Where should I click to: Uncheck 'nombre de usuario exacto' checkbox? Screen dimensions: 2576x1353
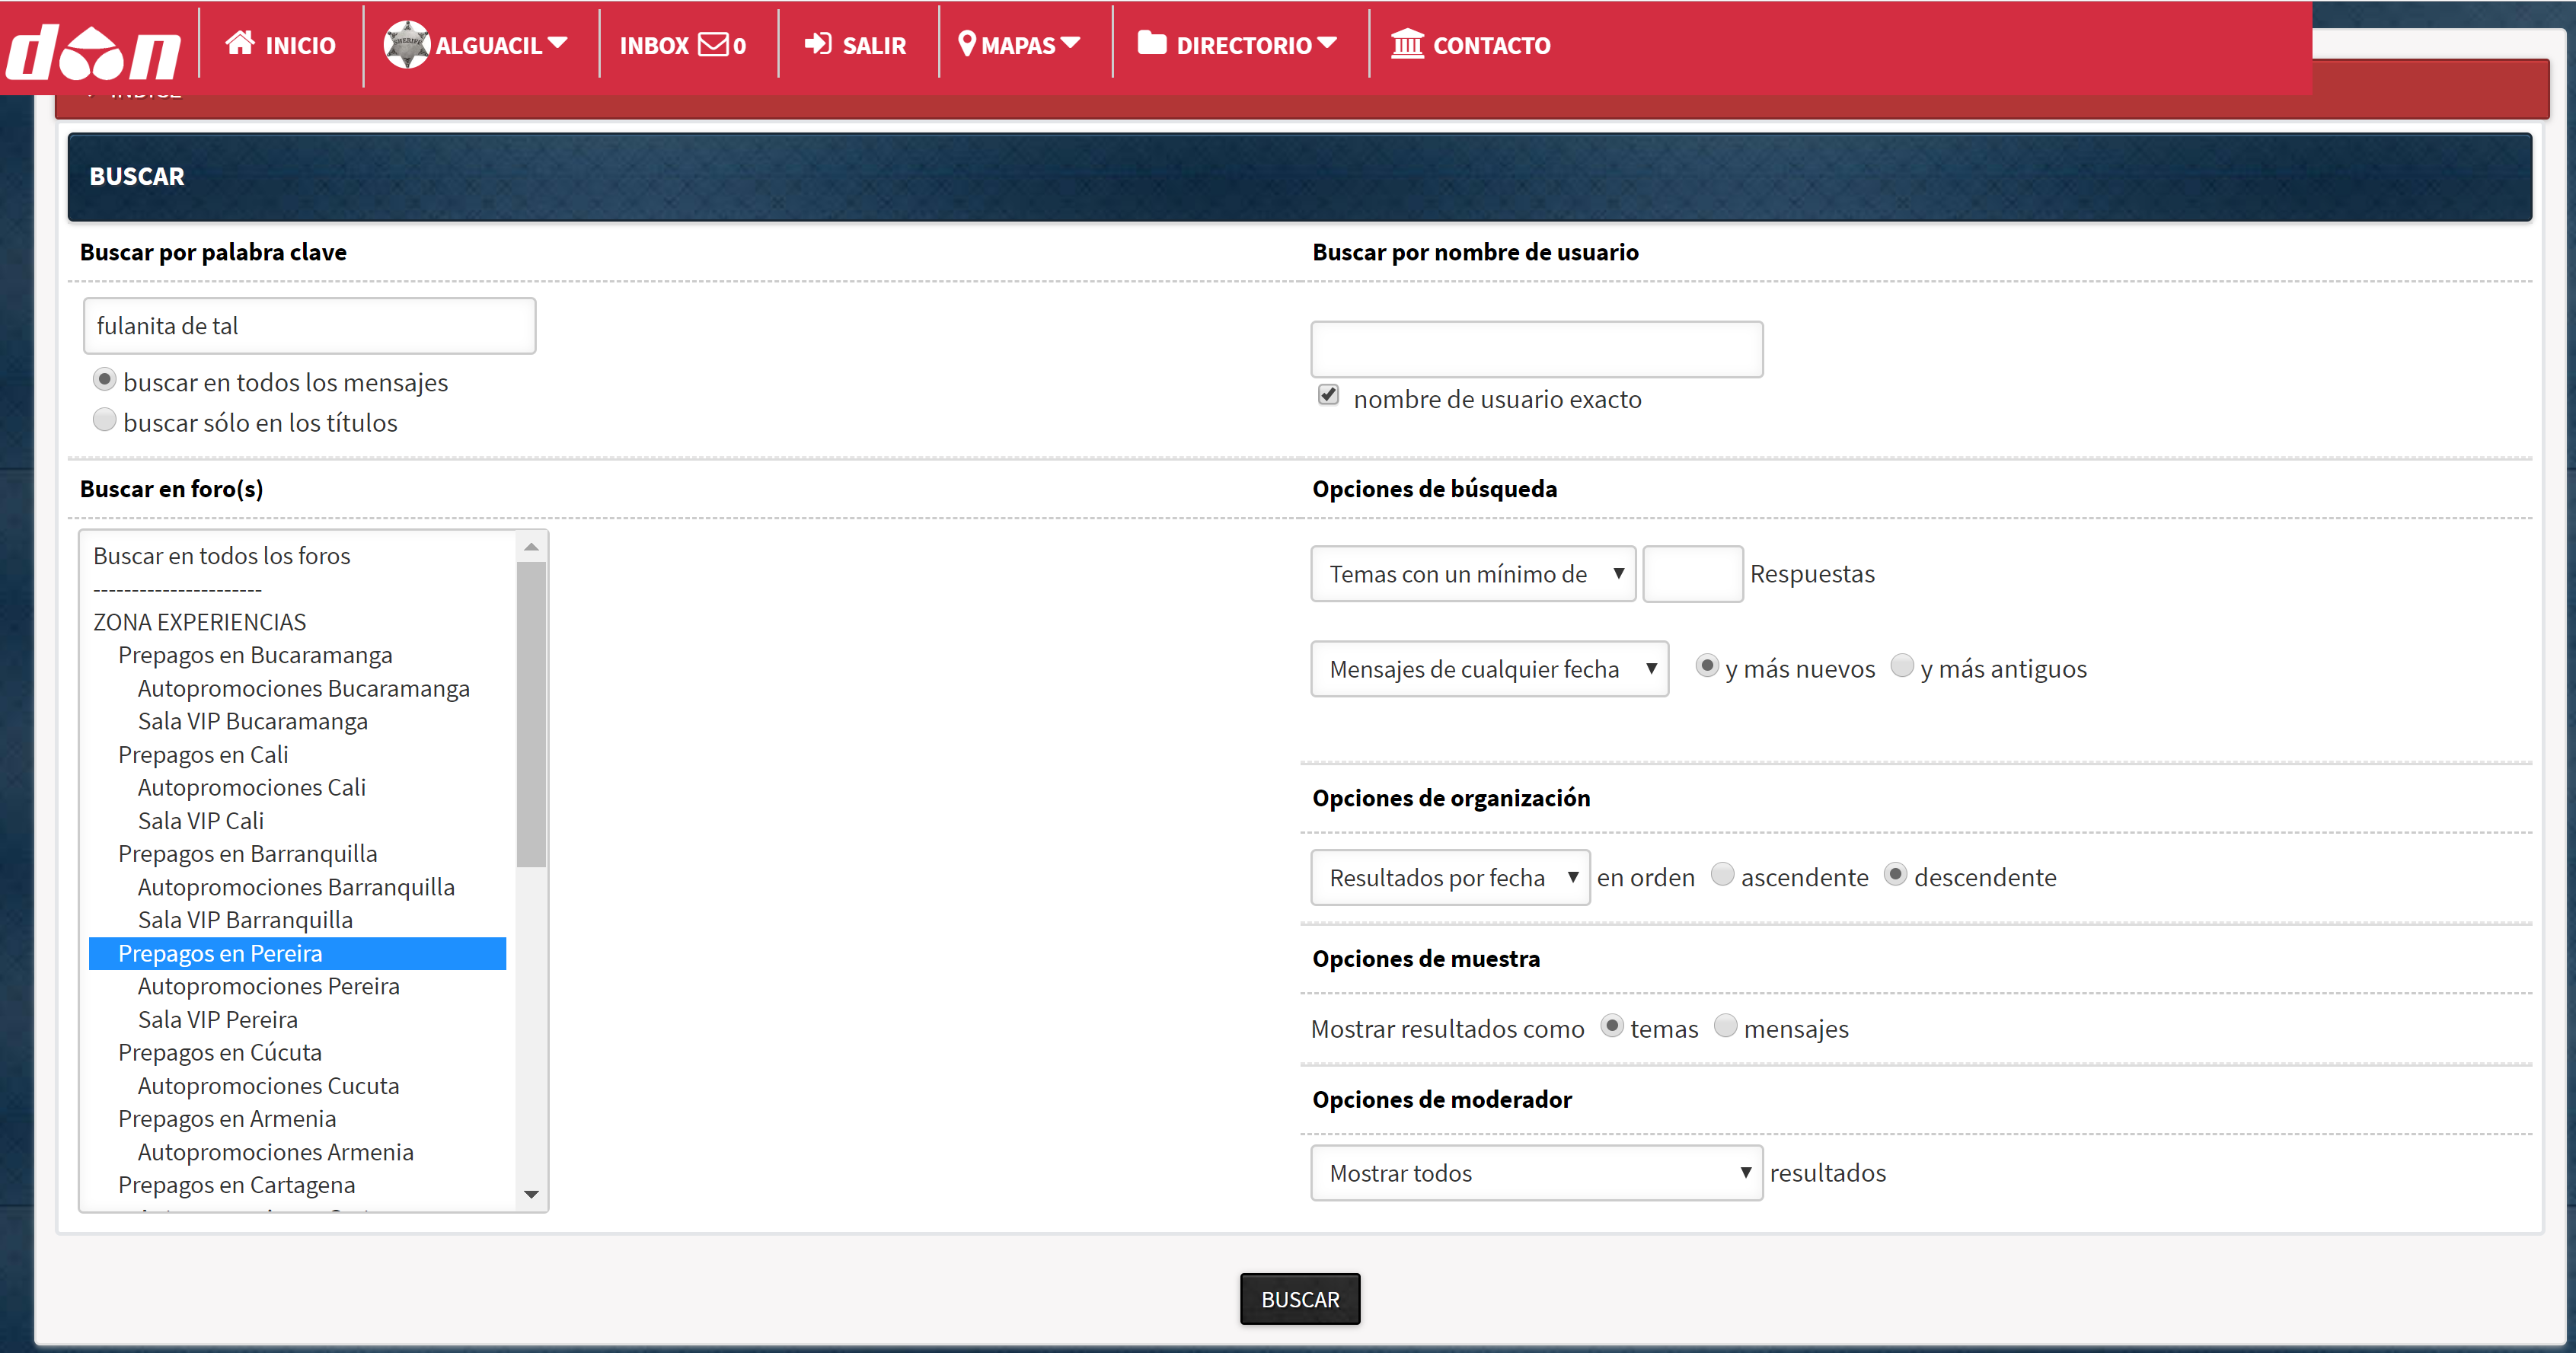1328,395
